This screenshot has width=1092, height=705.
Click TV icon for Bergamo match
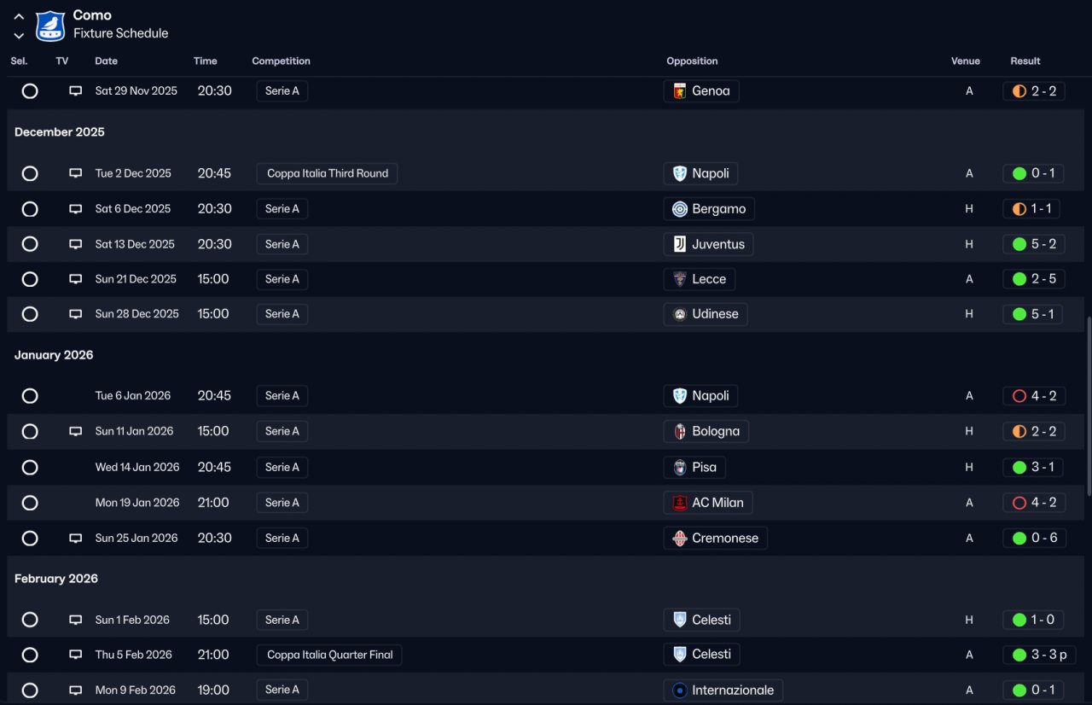[76, 209]
